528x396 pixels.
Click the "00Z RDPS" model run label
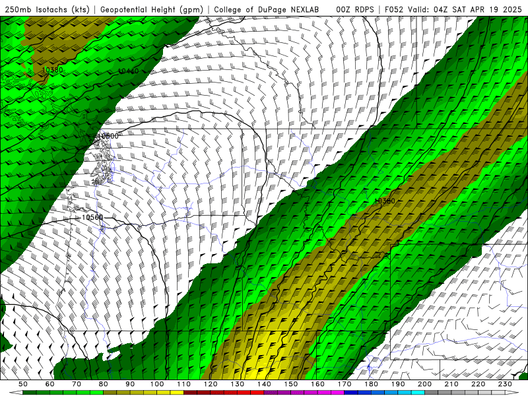click(x=354, y=9)
